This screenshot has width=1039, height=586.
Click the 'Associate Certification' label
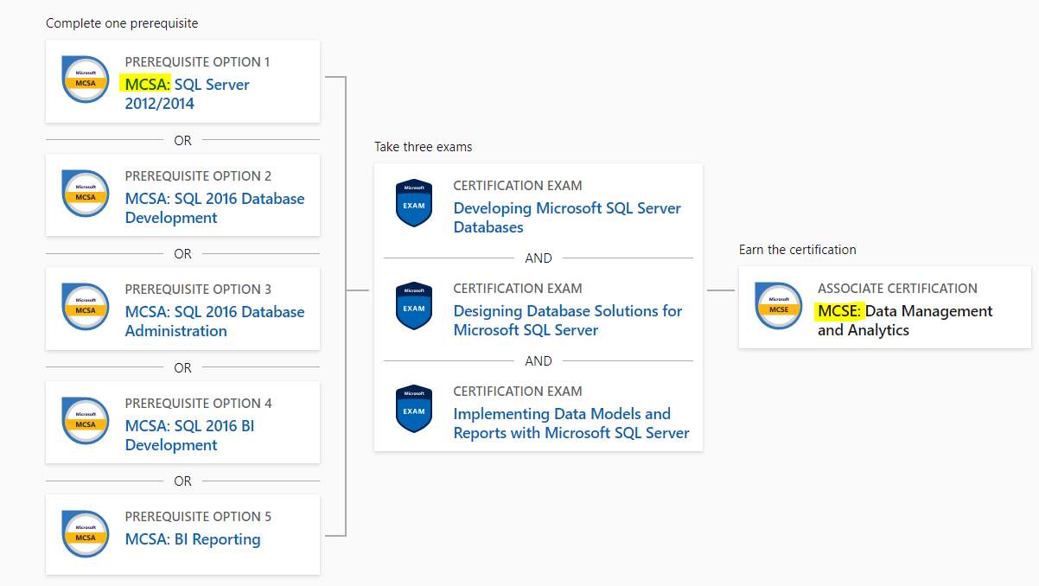click(x=897, y=289)
